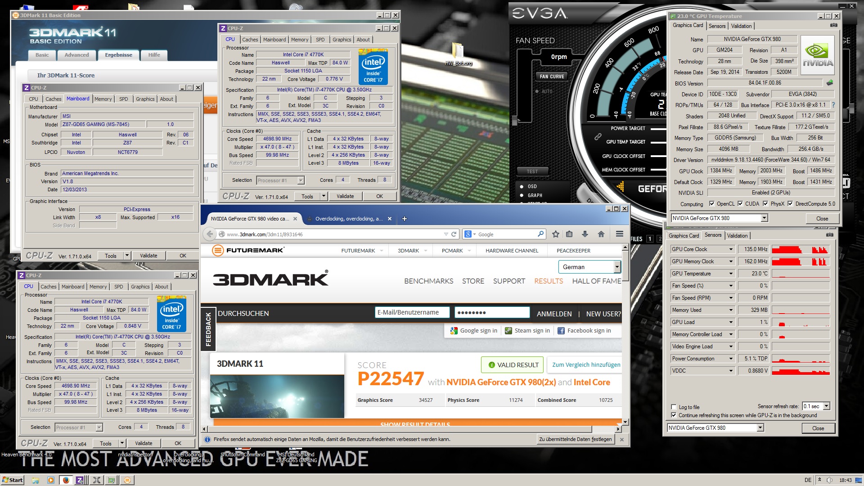
Task: Switch to the Sensors tab in the top GPU-Z window
Action: click(717, 26)
